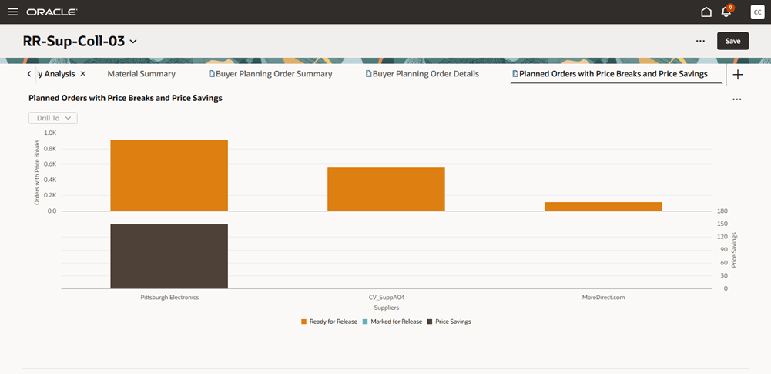Open the Drill To dropdown

53,118
